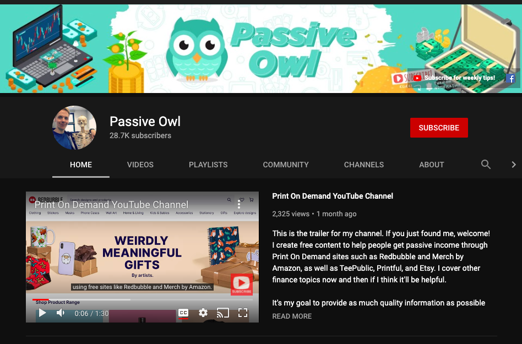Click the '0:06 / 1:30' timestamp

[91, 313]
